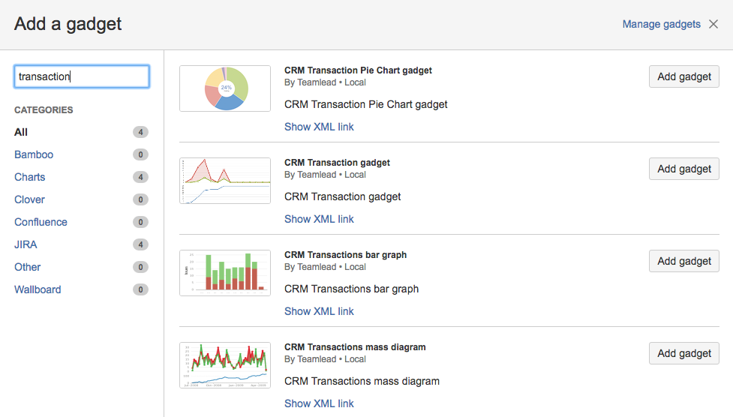Show XML link for Pie Chart gadget
733x417 pixels.
319,127
